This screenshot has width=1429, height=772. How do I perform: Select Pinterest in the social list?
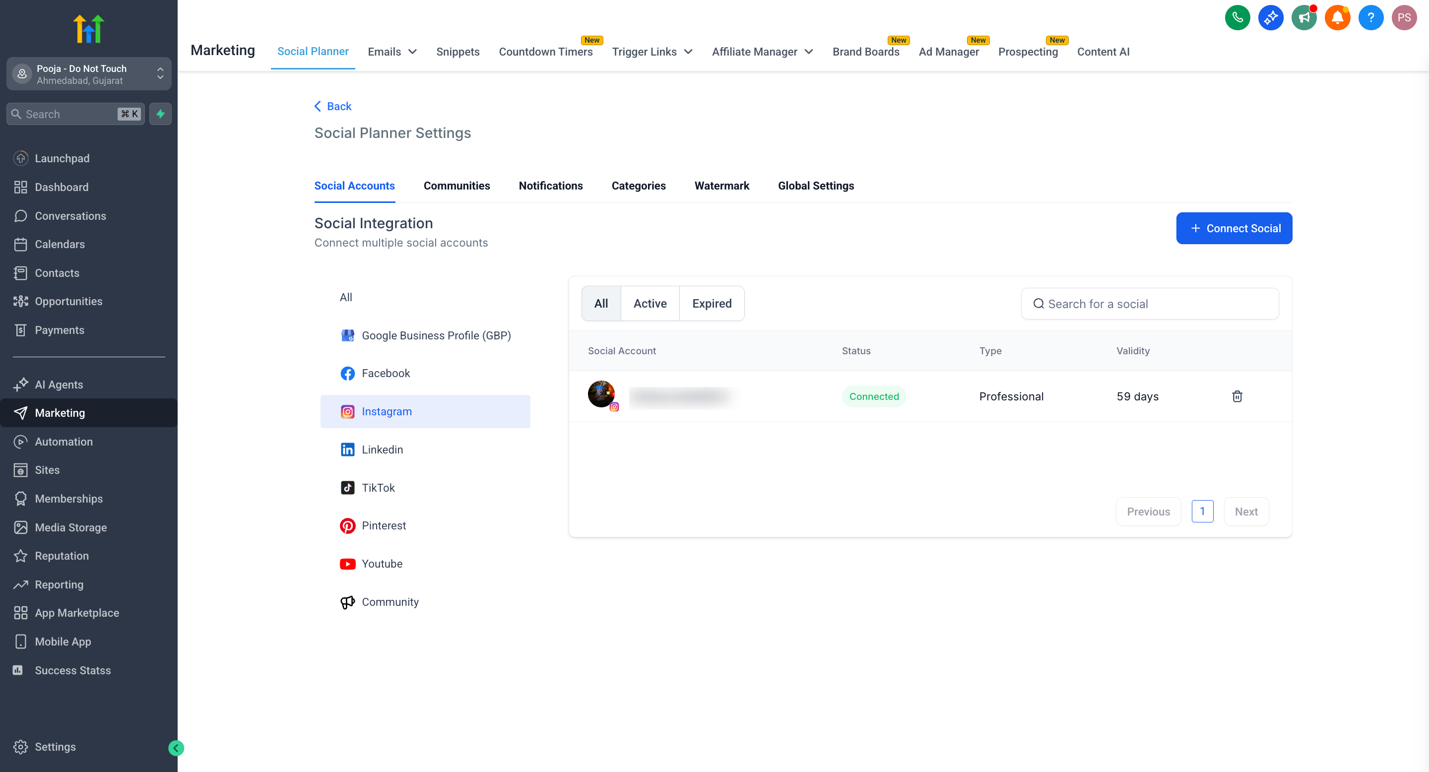(384, 525)
